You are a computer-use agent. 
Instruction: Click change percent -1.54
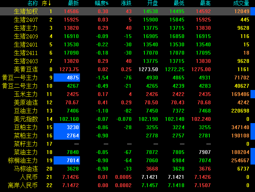[102, 78]
